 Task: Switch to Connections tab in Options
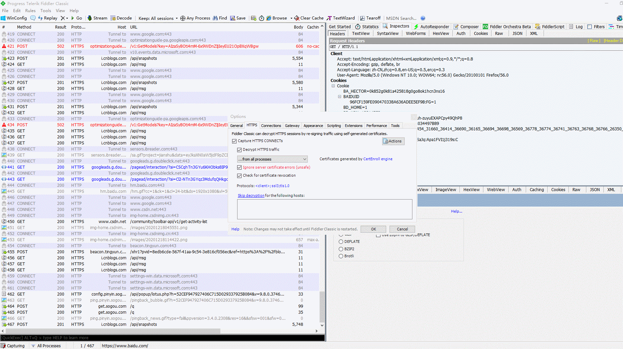point(271,126)
